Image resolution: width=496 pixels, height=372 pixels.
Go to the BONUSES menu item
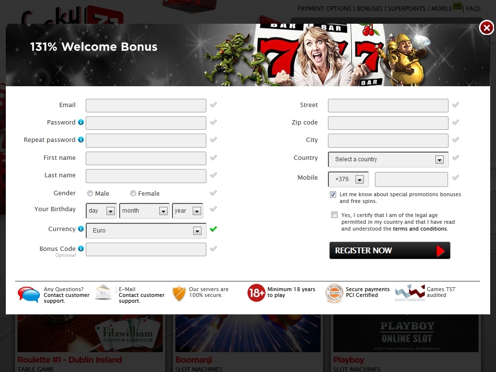[x=370, y=9]
